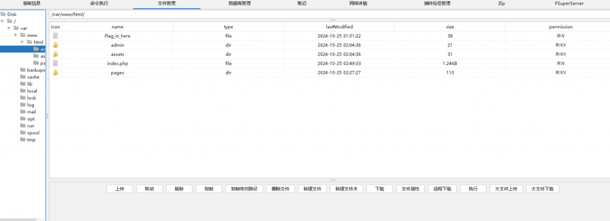Select the log folder in the tree
This screenshot has height=221, width=610.
coord(31,105)
